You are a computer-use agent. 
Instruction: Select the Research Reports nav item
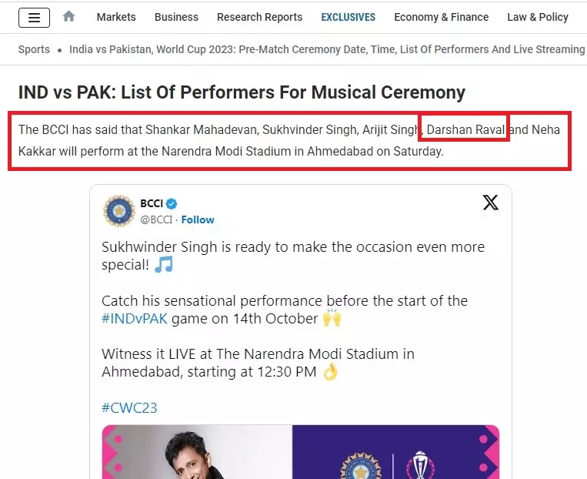tap(259, 17)
